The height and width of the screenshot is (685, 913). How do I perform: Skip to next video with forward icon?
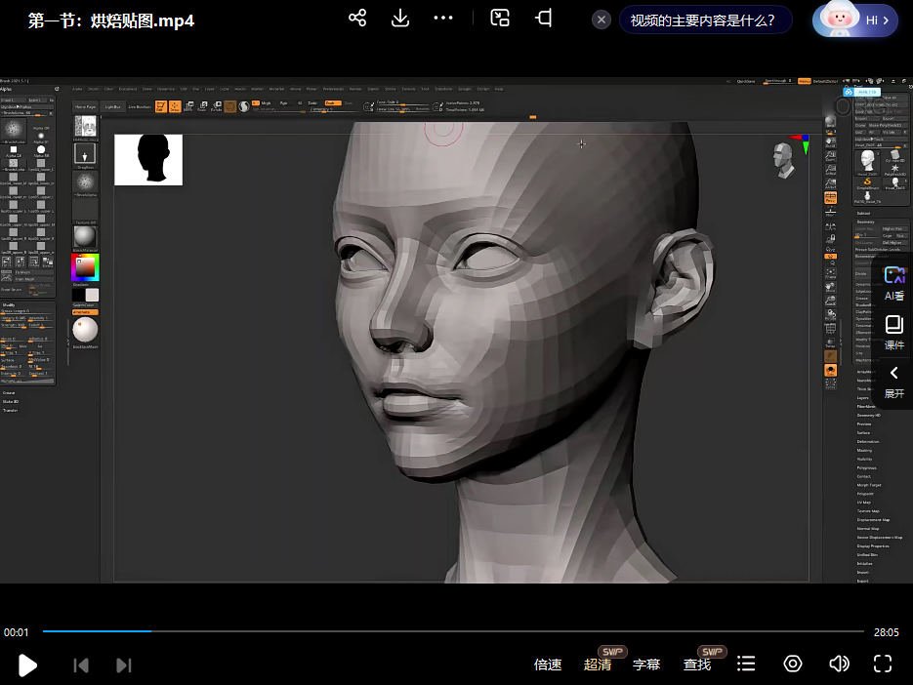[124, 665]
